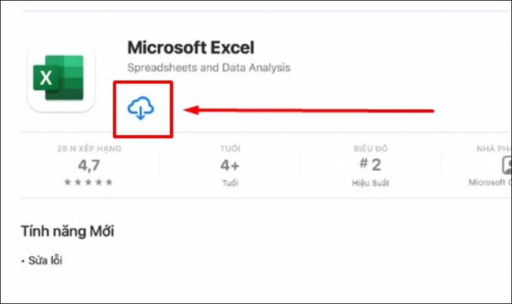Open the Microsoft Excel app icon

coord(61,78)
